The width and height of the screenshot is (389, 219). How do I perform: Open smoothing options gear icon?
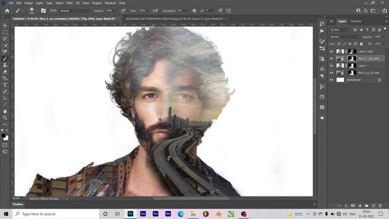(x=194, y=11)
